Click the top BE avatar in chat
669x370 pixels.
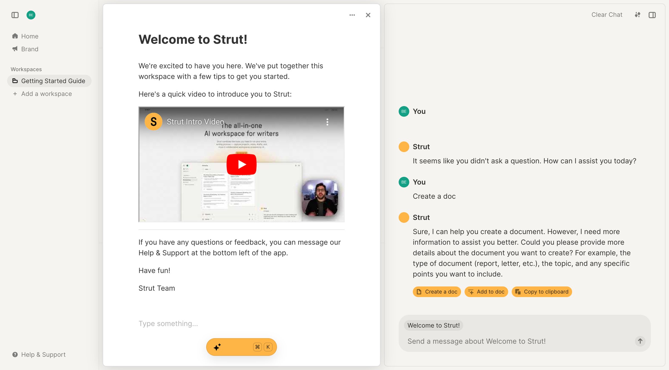coord(404,111)
